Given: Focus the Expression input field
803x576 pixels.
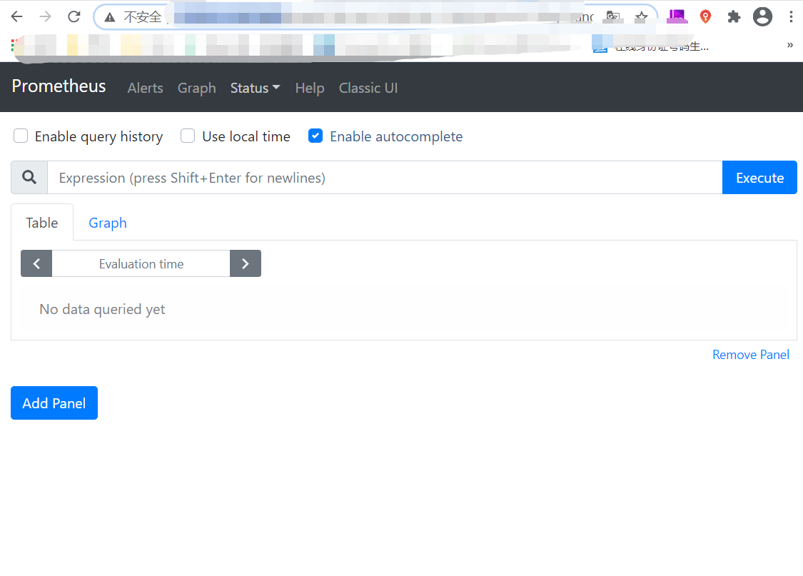Looking at the screenshot, I should (385, 178).
